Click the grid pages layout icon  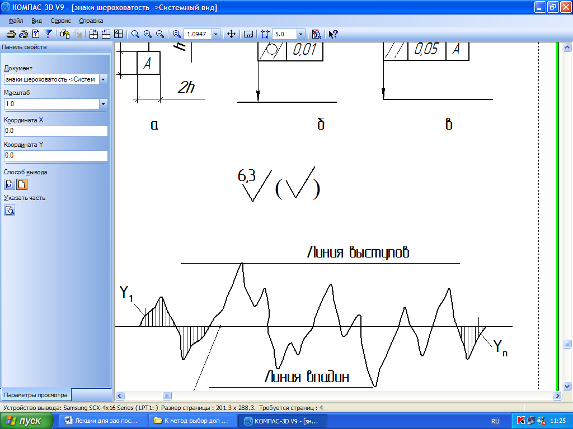119,34
